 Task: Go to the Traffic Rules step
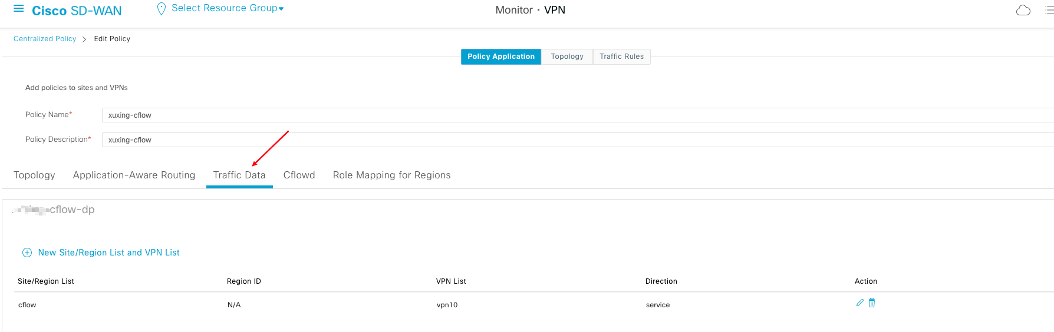click(x=621, y=57)
